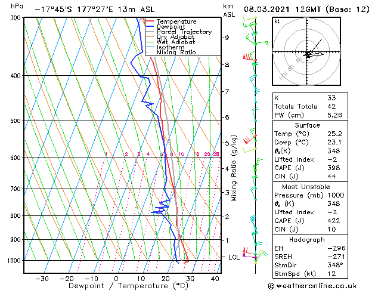Click the Most Unstable section heading
Viewport: 375px width, 290px height.
point(306,187)
